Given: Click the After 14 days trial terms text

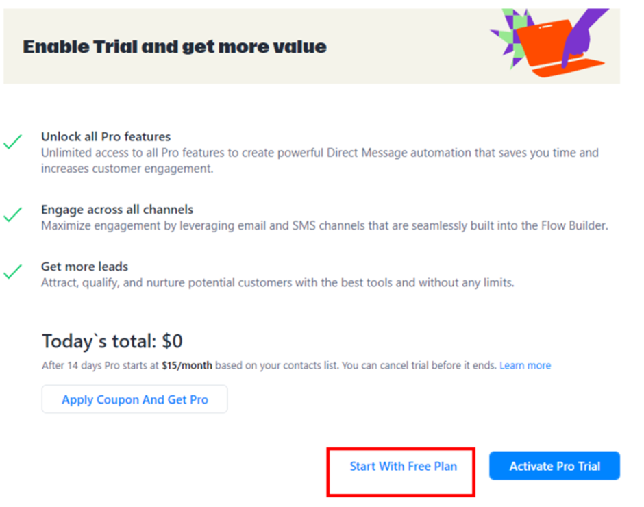Looking at the screenshot, I should (x=101, y=365).
